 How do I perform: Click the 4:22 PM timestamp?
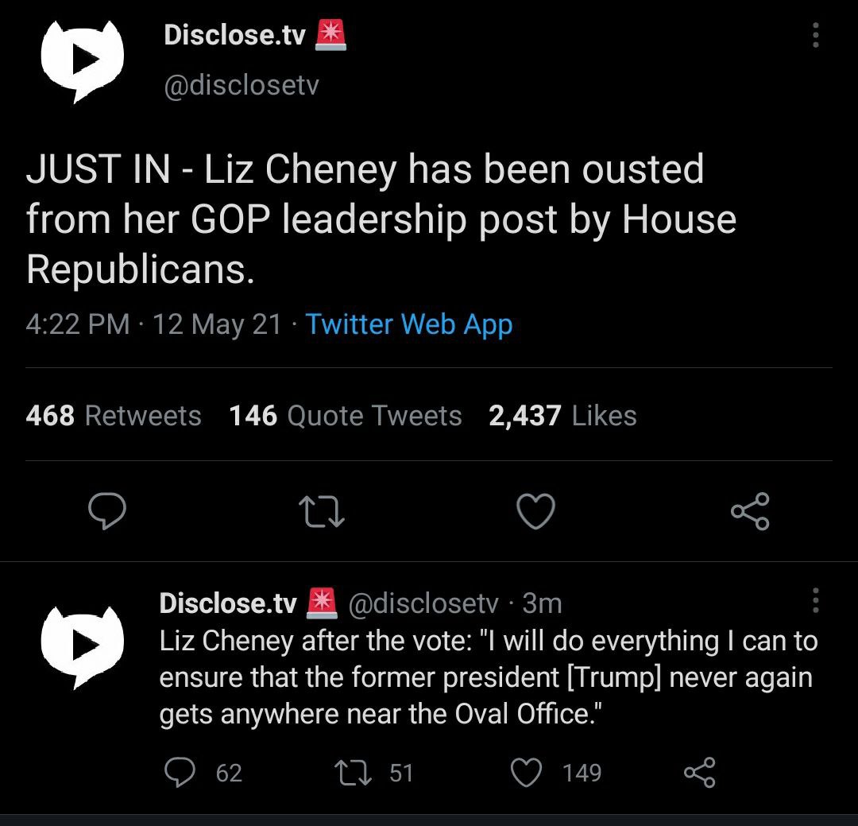(x=78, y=324)
